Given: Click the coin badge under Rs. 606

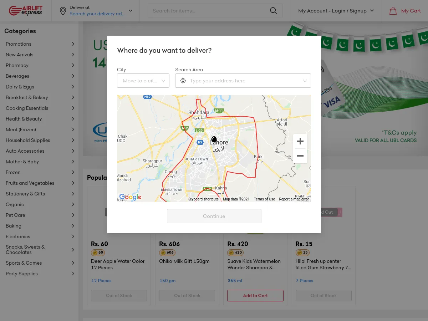Looking at the screenshot, I should tap(167, 253).
